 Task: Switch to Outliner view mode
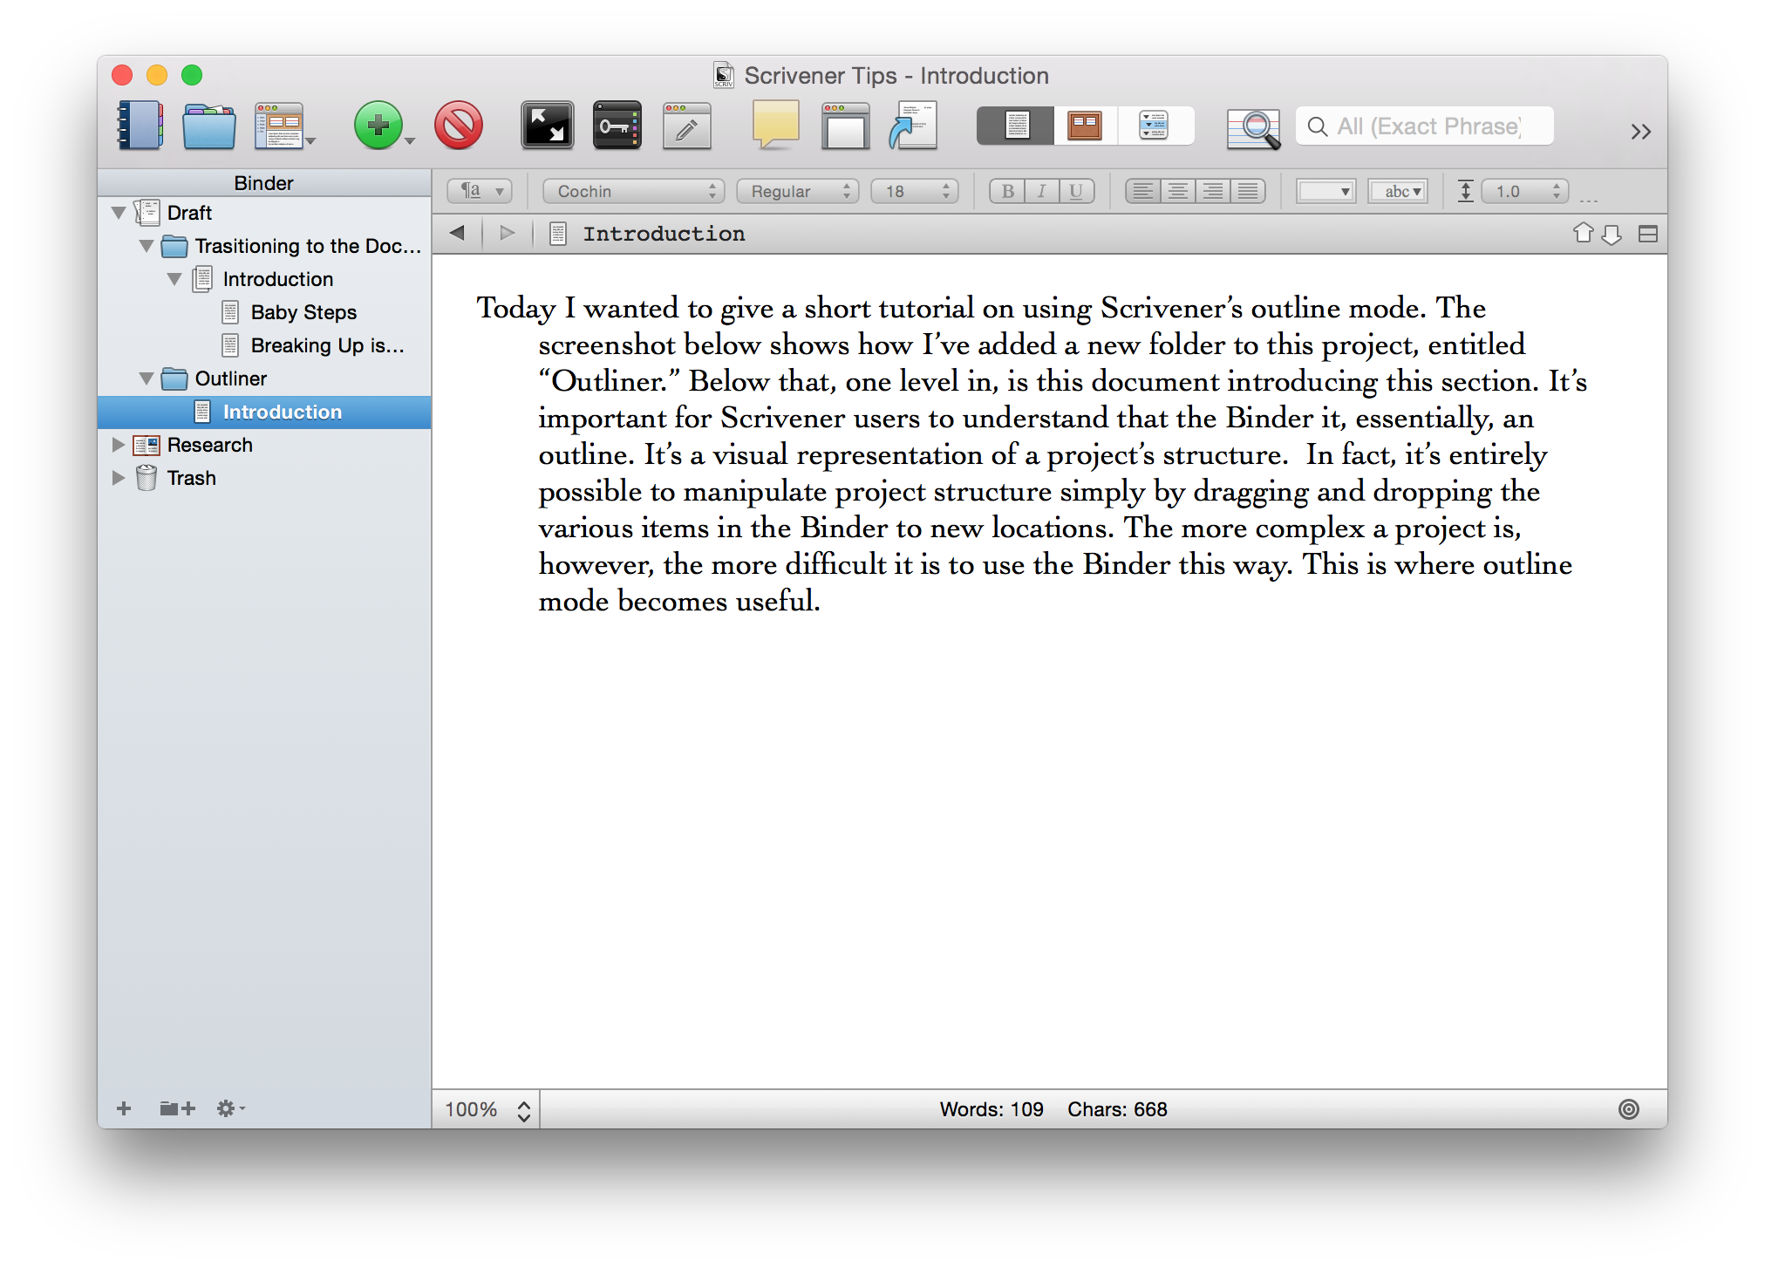click(1153, 126)
